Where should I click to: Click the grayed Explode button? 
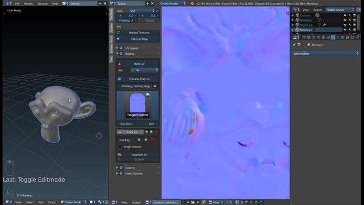click(138, 159)
